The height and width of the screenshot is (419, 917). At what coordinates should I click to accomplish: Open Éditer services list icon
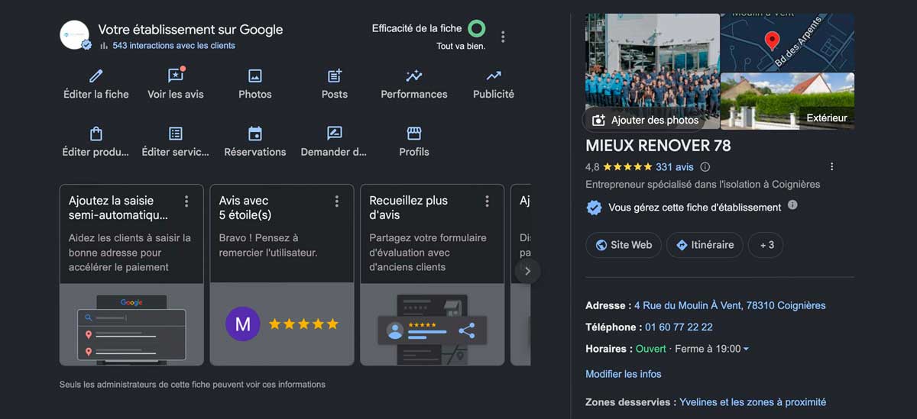[x=176, y=134]
